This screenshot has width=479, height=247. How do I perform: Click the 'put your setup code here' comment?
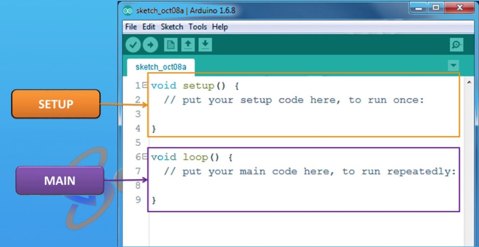[x=294, y=100]
